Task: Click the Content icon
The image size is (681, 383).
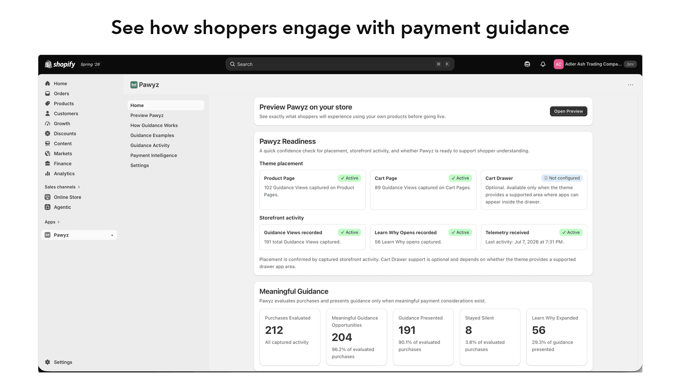Action: [48, 143]
